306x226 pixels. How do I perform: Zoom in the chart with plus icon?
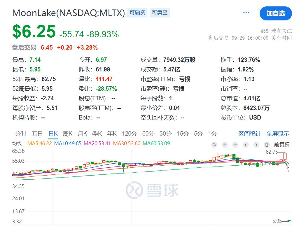pyautogui.click(x=225, y=145)
